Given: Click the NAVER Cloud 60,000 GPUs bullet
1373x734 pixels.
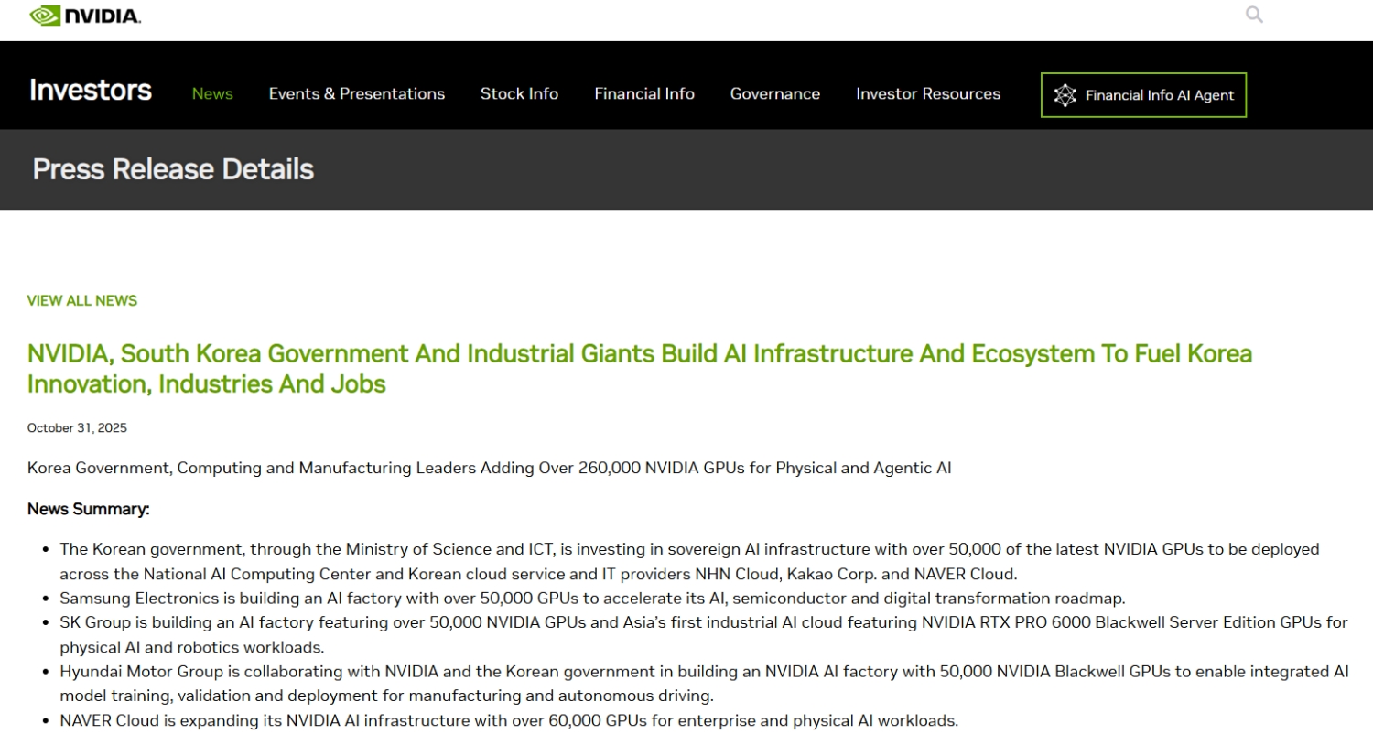Looking at the screenshot, I should coord(508,721).
